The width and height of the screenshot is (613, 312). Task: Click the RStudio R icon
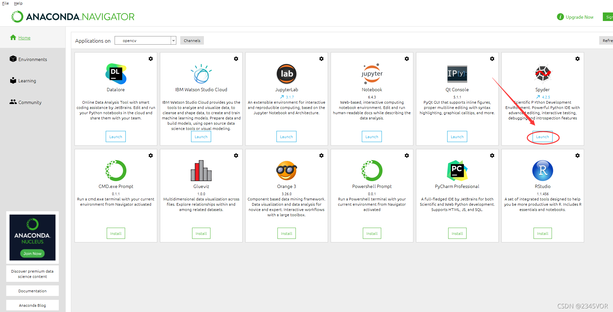coord(543,171)
